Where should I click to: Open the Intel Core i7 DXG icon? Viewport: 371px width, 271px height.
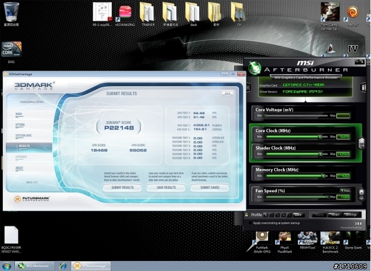pyautogui.click(x=11, y=52)
